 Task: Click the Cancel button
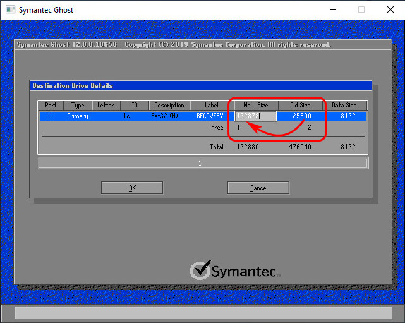(x=258, y=188)
